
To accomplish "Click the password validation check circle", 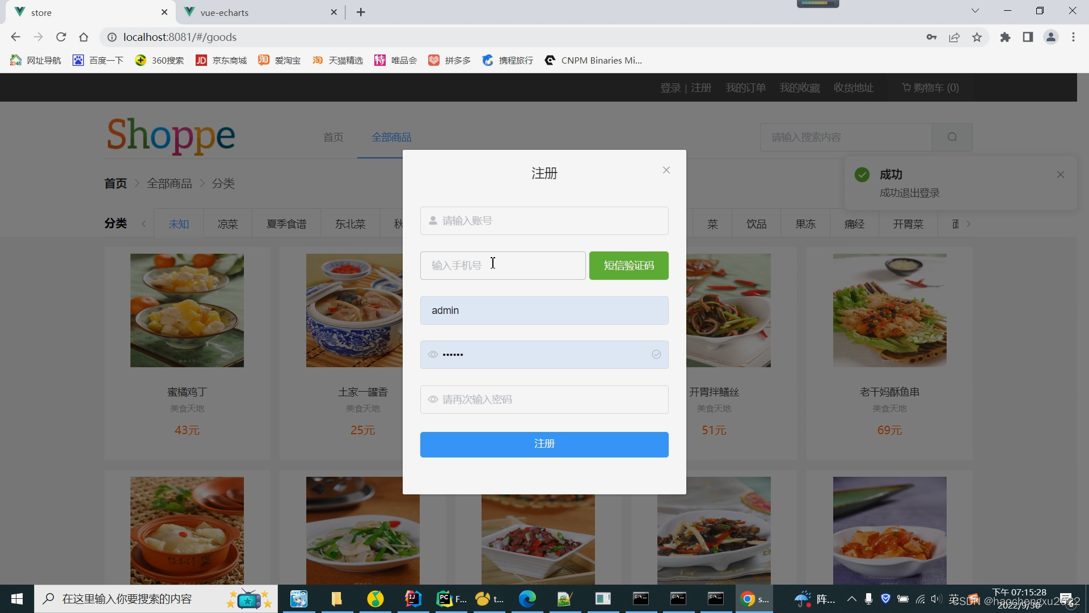I will click(x=656, y=354).
